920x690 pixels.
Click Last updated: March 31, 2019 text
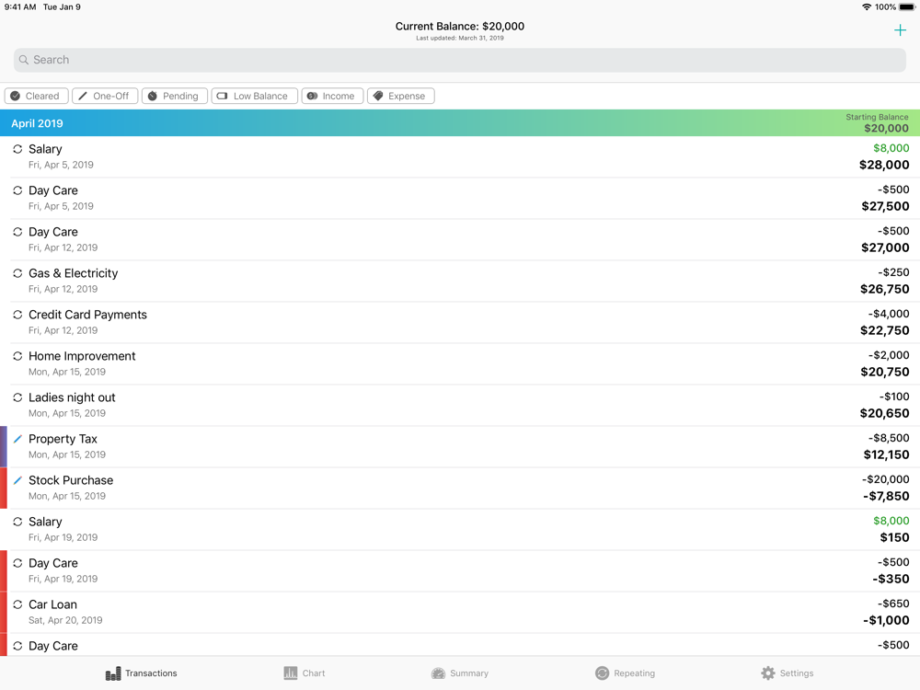tap(459, 38)
